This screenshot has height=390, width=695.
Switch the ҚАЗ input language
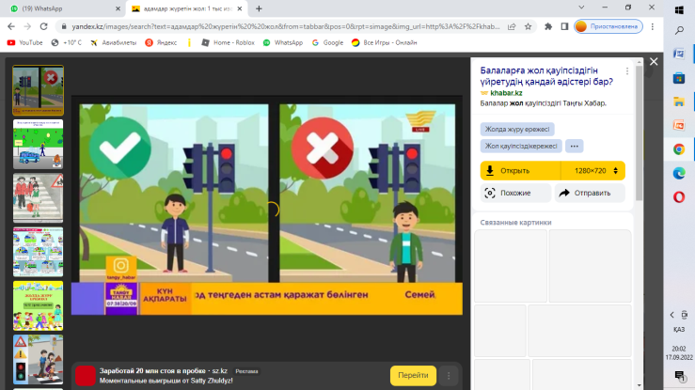pyautogui.click(x=679, y=329)
